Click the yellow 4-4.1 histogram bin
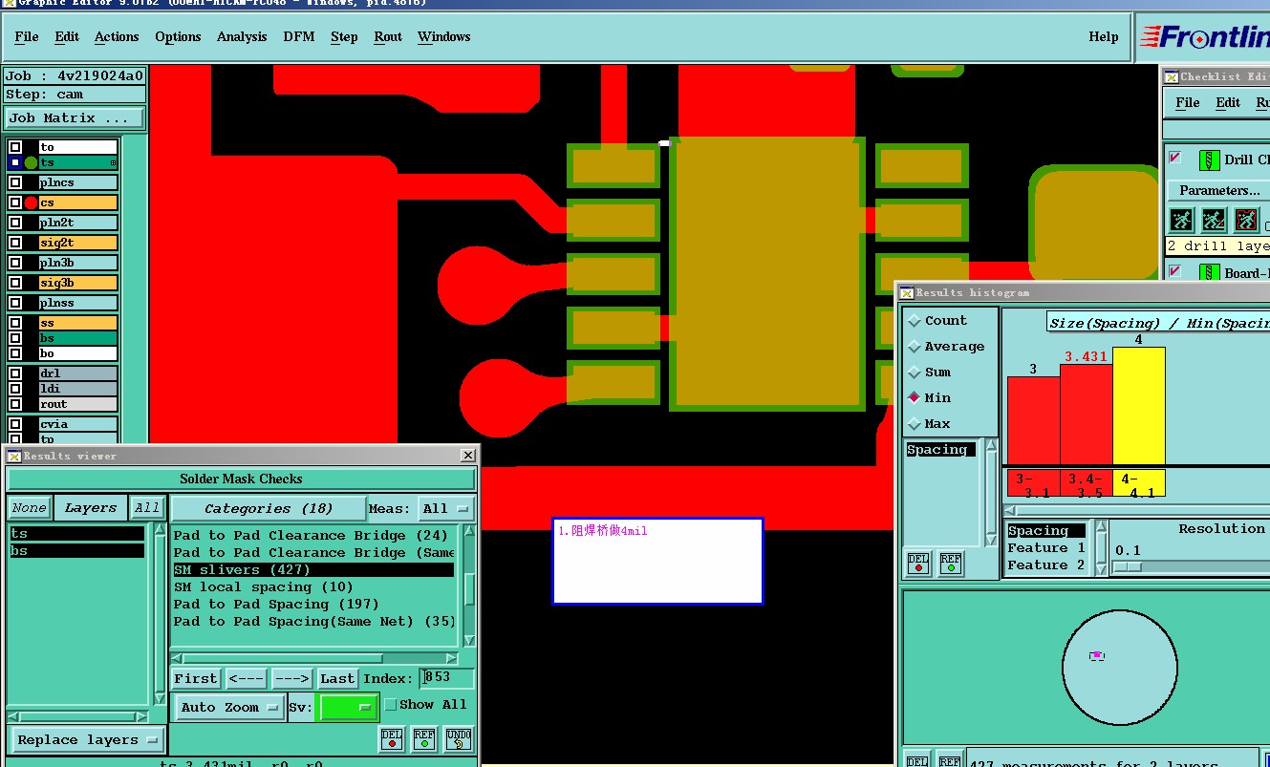1270x767 pixels. point(1139,484)
